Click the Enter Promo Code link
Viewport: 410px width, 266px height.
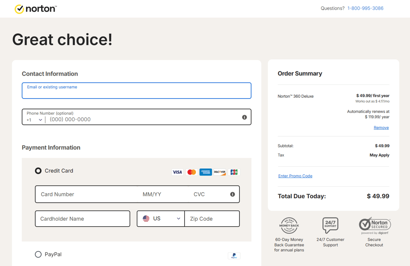(x=295, y=176)
